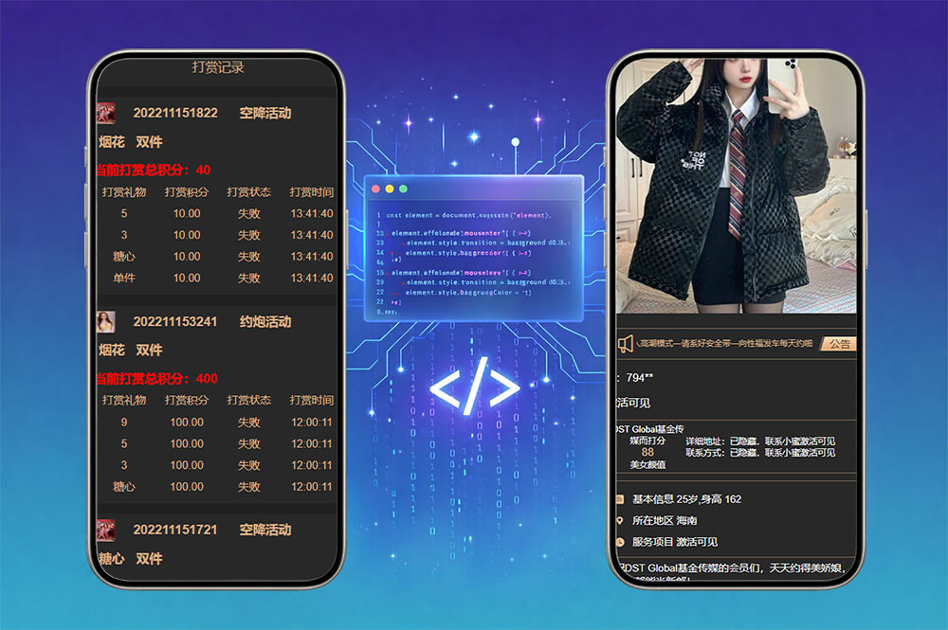
Task: Tap the 公告 button
Action: tap(839, 344)
